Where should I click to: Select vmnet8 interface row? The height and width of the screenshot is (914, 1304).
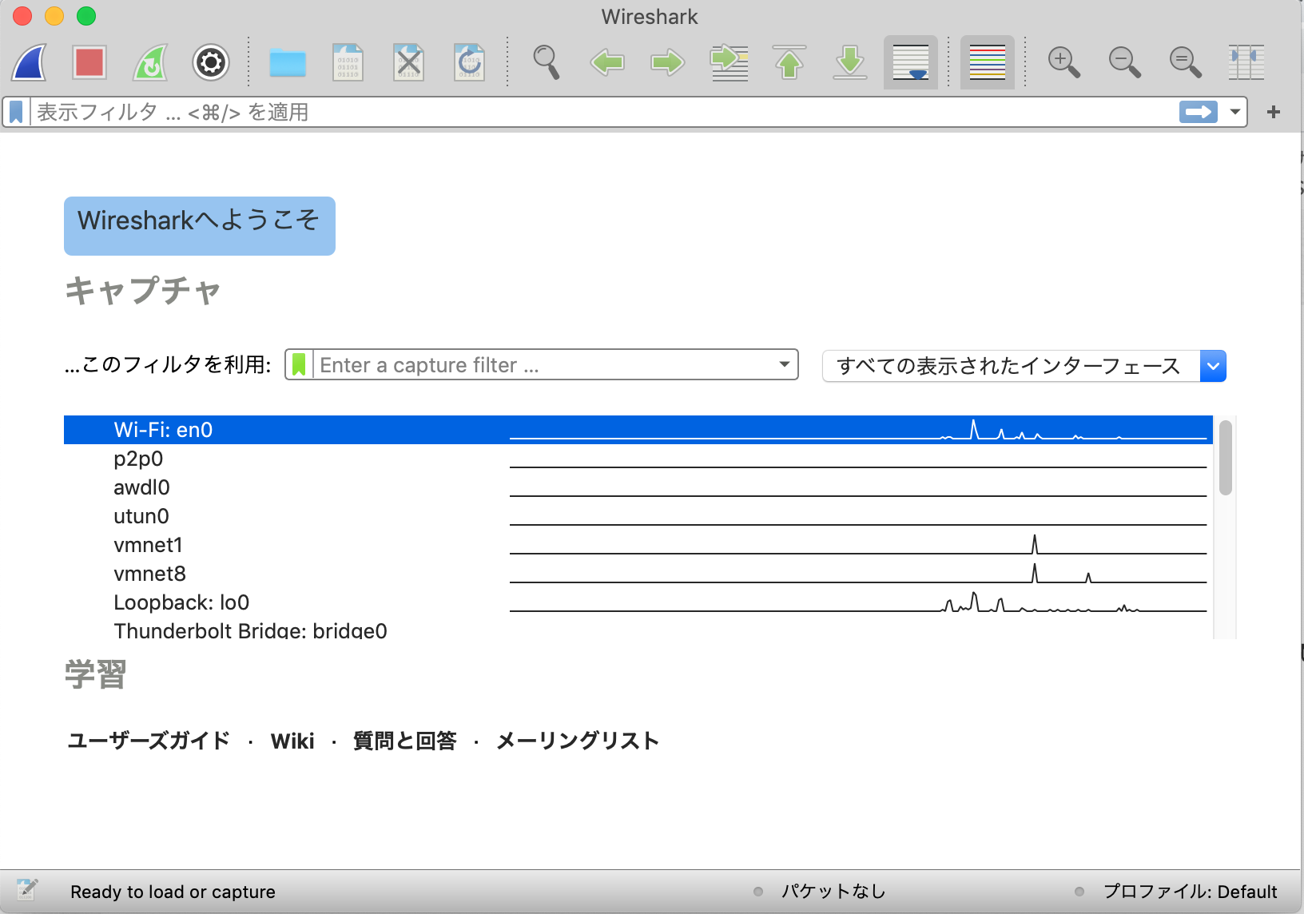638,574
